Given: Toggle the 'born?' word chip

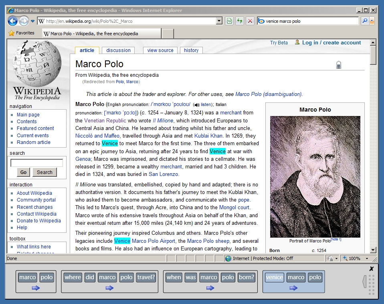Looking at the screenshot, I should click(x=246, y=277).
